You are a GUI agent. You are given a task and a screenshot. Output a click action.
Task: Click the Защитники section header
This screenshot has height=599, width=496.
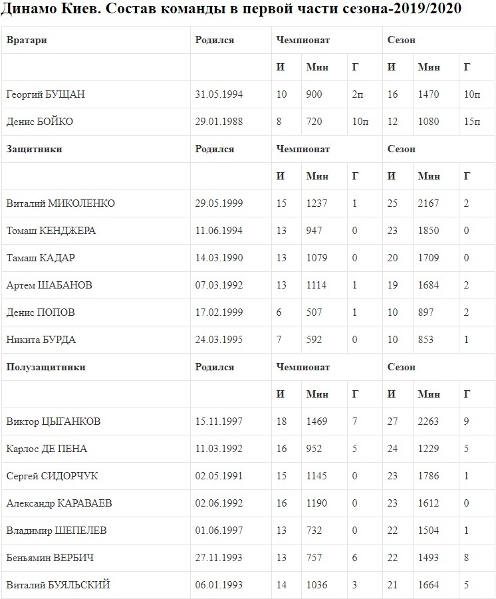34,149
